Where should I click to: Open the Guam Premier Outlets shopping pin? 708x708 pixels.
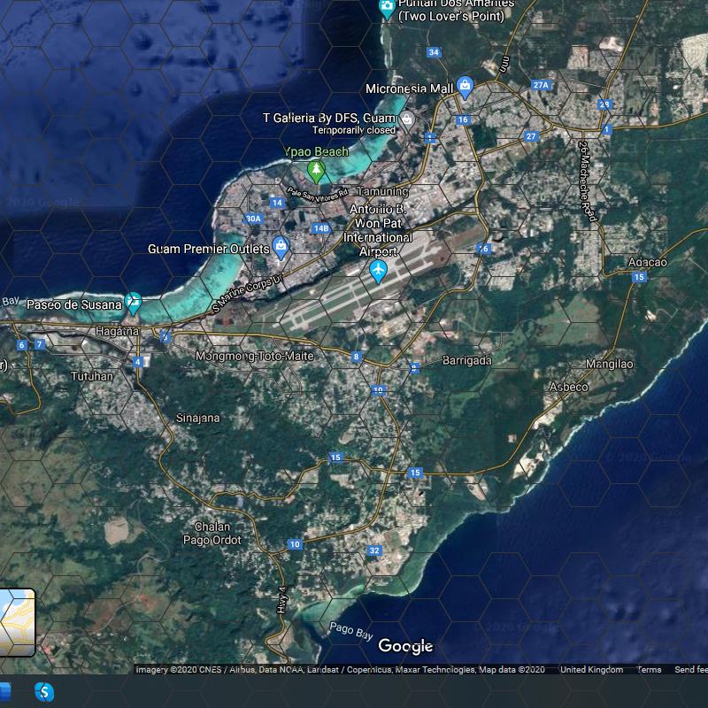coord(281,248)
